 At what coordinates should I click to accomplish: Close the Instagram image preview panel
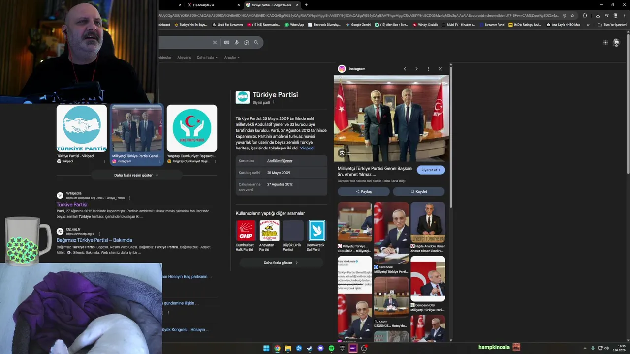(x=440, y=69)
